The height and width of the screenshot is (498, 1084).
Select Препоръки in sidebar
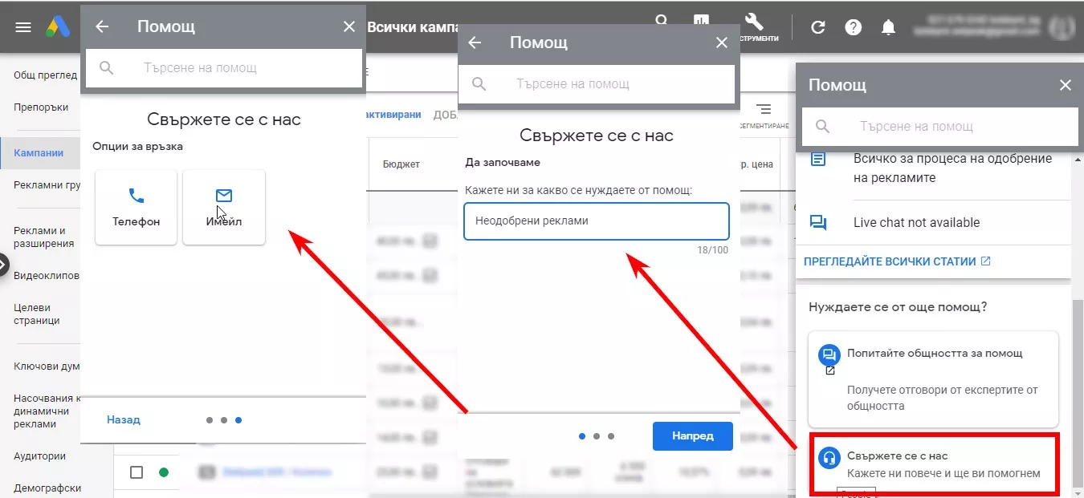coord(41,107)
